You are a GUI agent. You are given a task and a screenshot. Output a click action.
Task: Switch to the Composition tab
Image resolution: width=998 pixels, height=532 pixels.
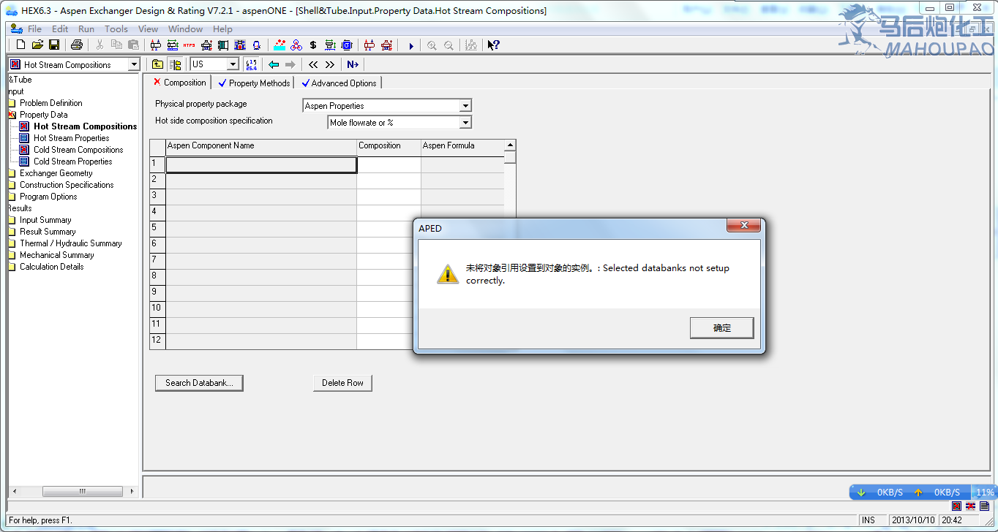[x=179, y=83]
